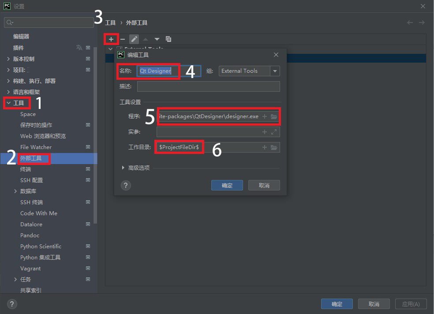Navigate back in settings history

point(410,22)
